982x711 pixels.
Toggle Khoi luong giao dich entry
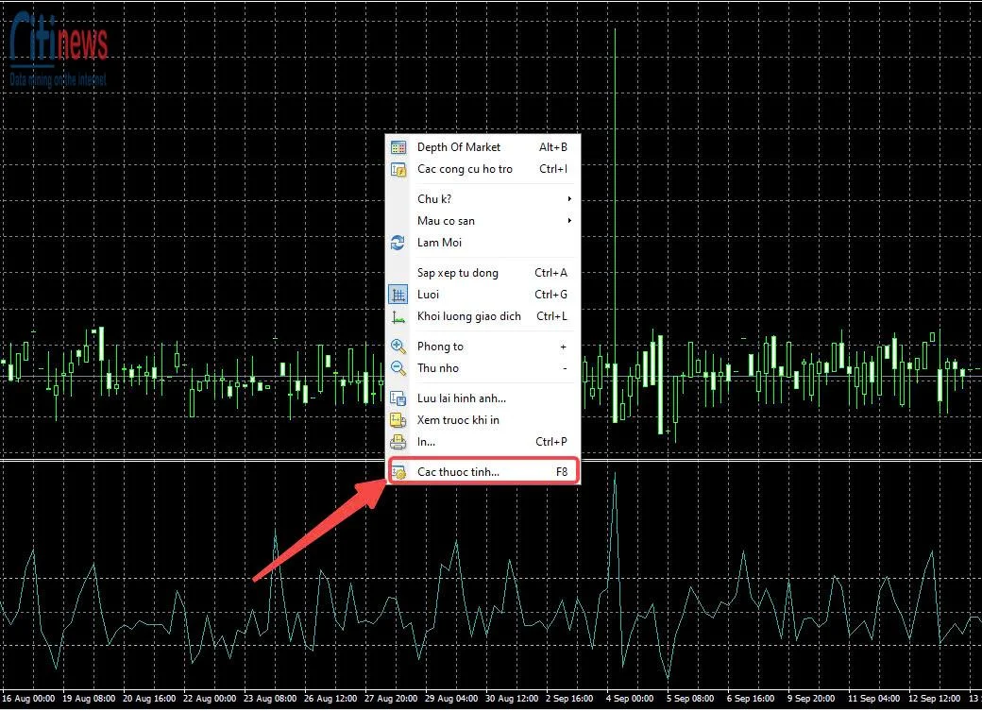coord(483,316)
